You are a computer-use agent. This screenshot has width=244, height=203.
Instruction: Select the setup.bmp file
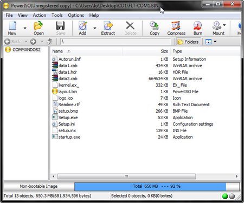tap(68, 111)
